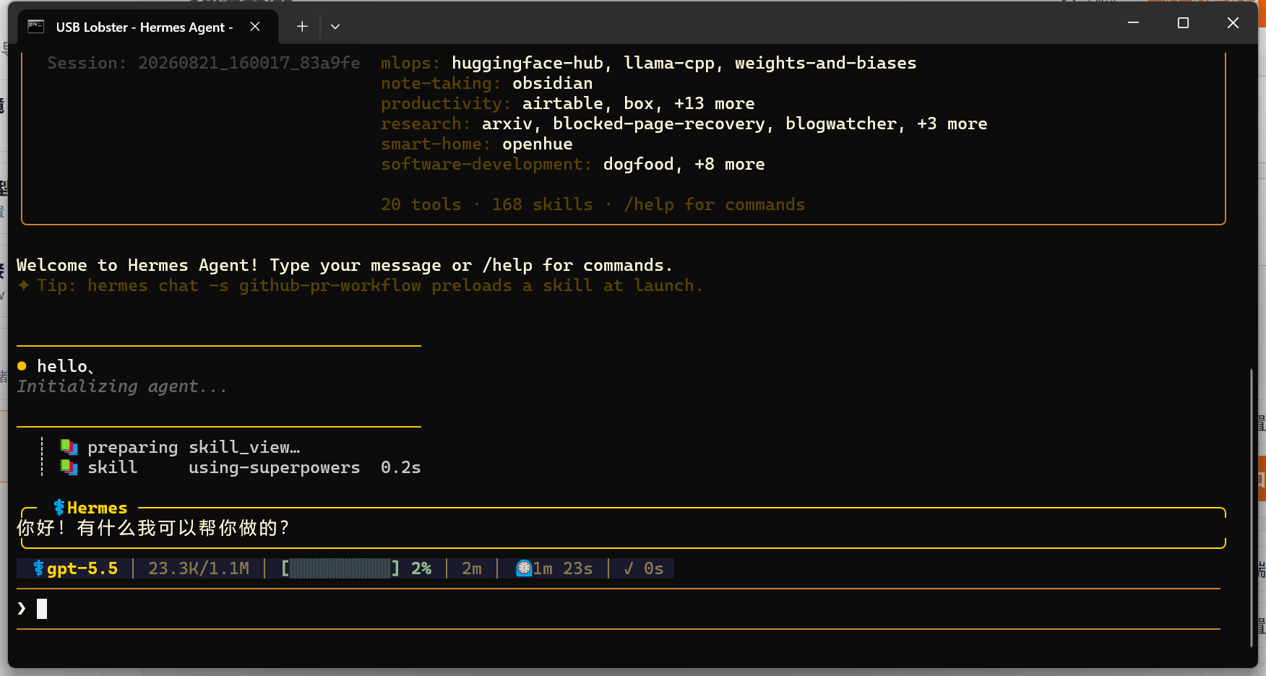Open a new terminal tab

click(x=302, y=27)
